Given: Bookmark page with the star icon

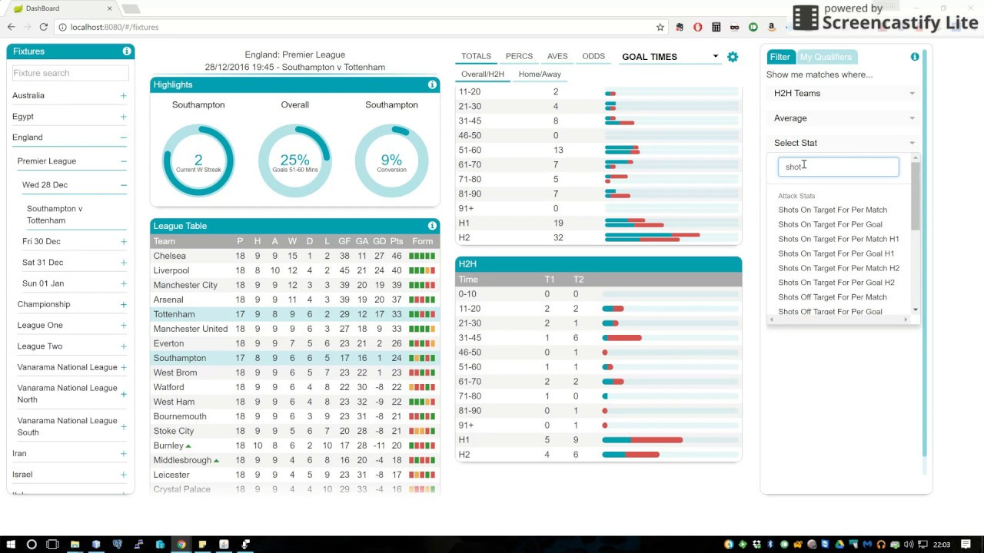Looking at the screenshot, I should (660, 27).
